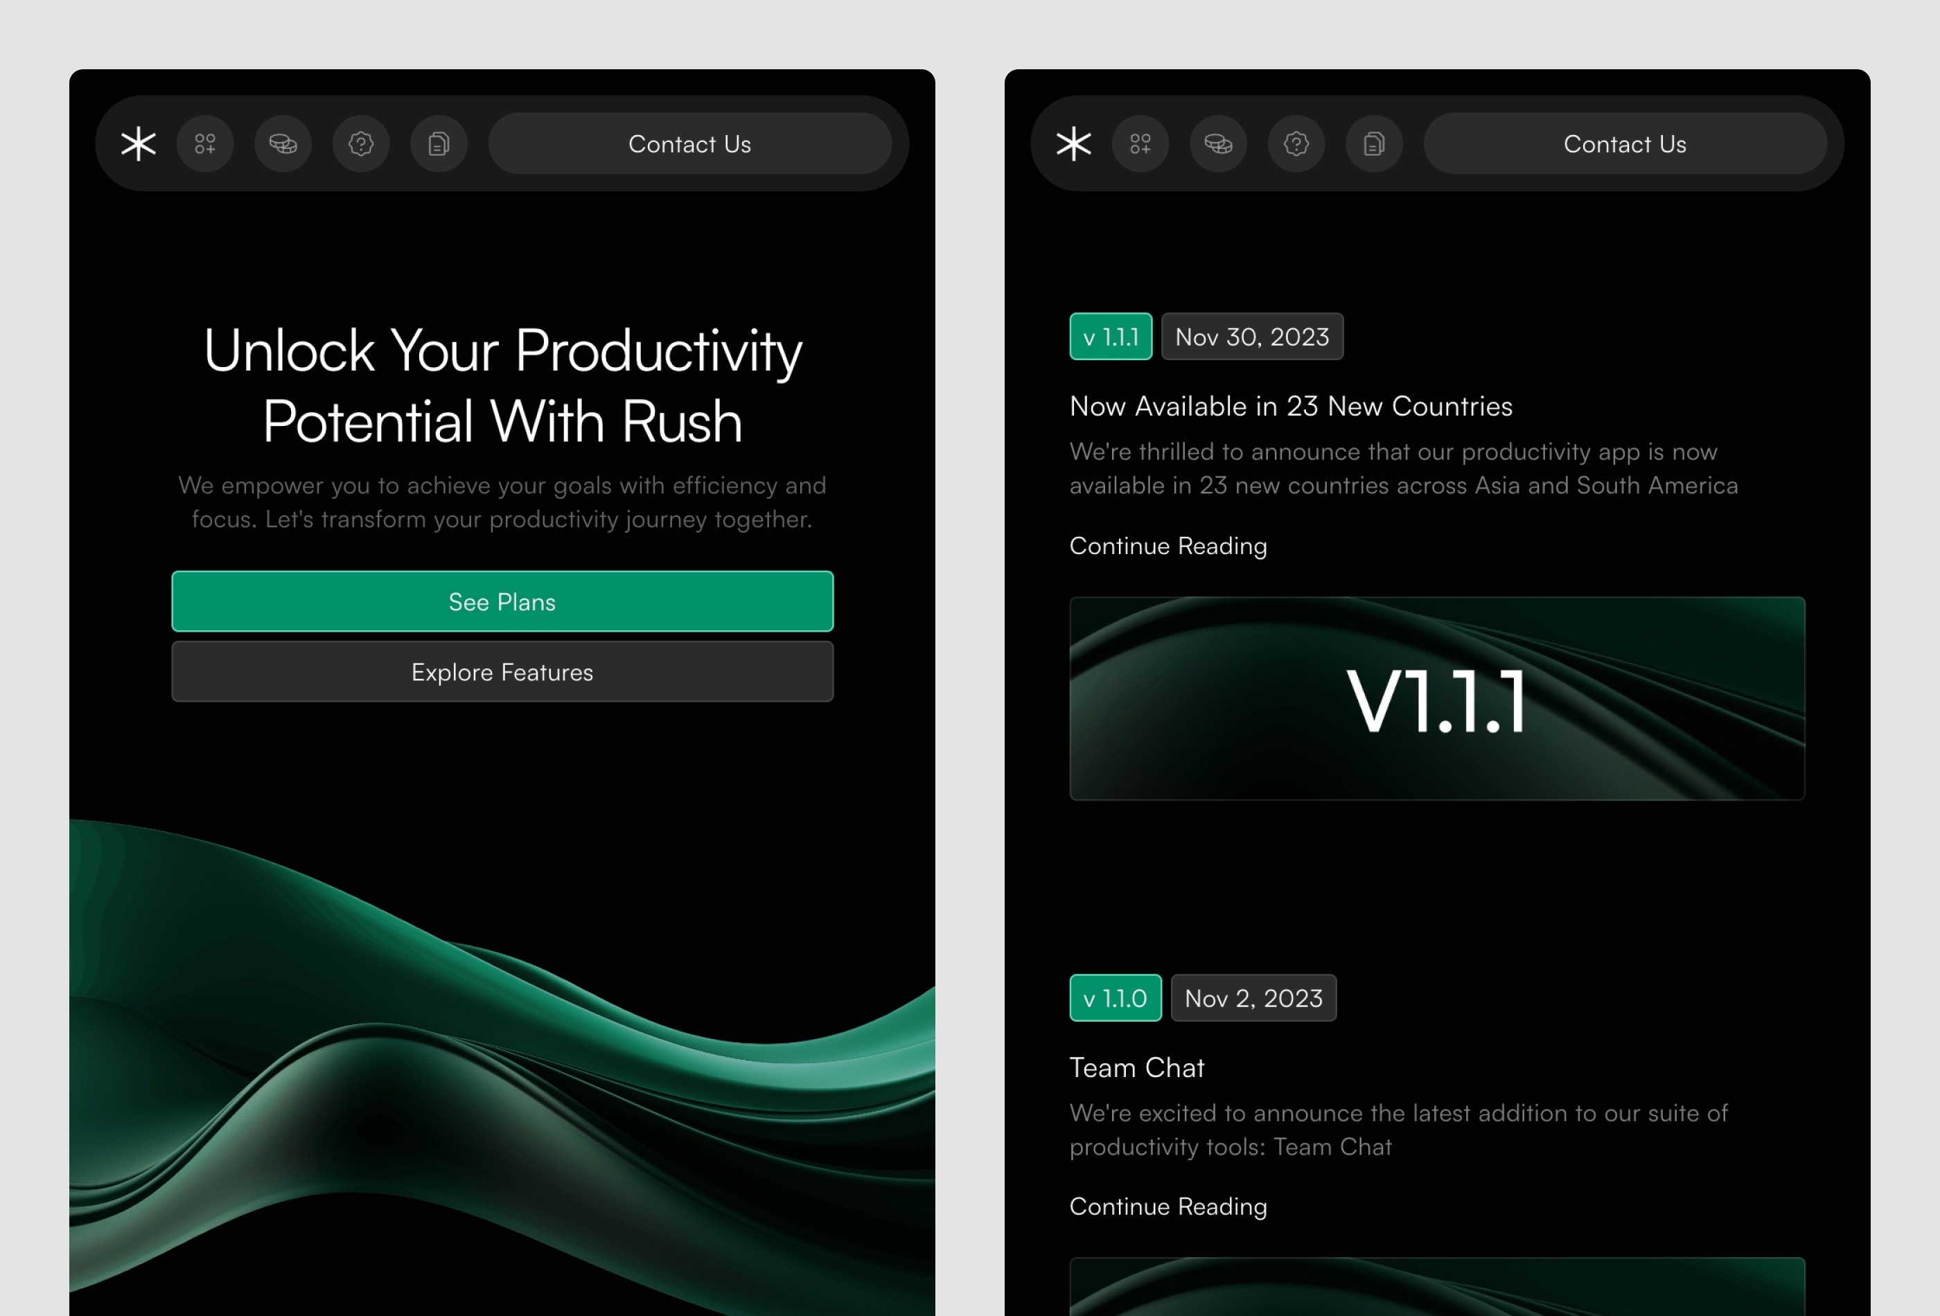Screen dimensions: 1940x1316
Task: Click the Contact Us button
Action: (689, 144)
